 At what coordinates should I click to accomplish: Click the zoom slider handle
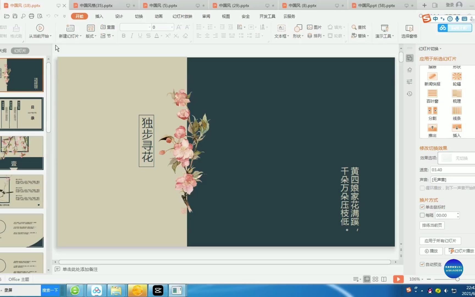pyautogui.click(x=457, y=279)
